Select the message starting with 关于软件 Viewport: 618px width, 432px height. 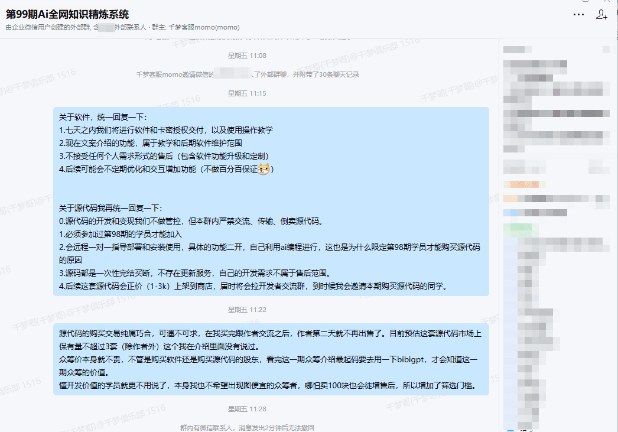click(271, 202)
